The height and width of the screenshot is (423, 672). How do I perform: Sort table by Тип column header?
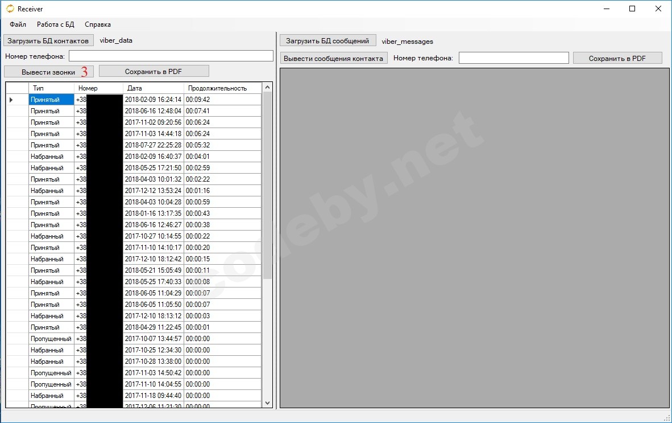pyautogui.click(x=51, y=88)
